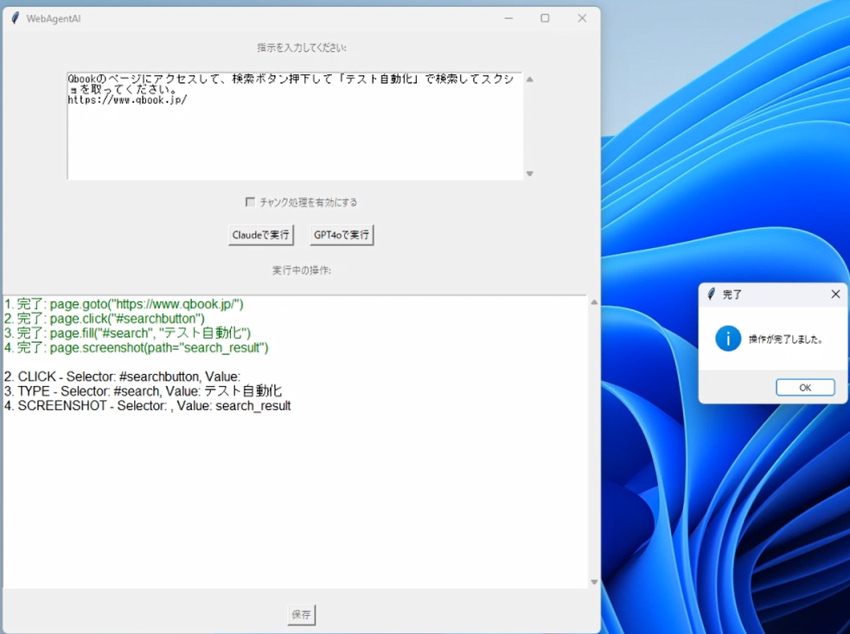This screenshot has width=850, height=634.
Task: Click the down scroll arrow of instruction box
Action: pos(528,172)
